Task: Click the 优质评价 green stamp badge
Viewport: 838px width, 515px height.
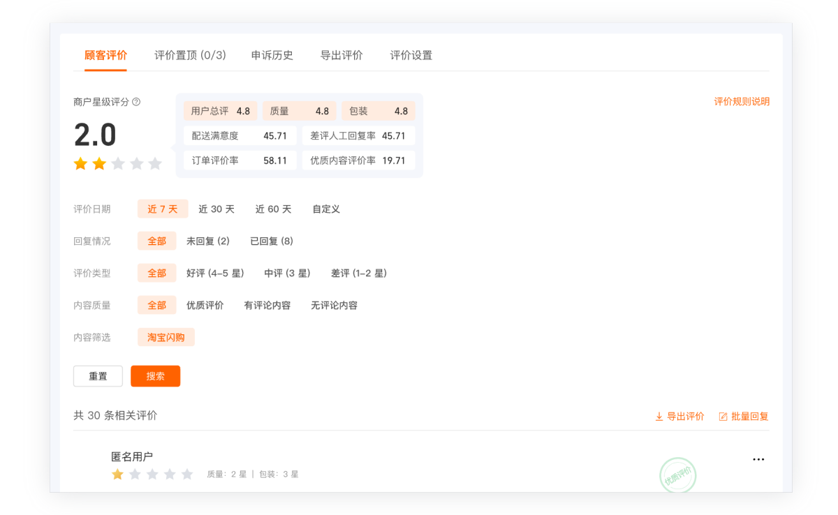Action: tap(677, 476)
